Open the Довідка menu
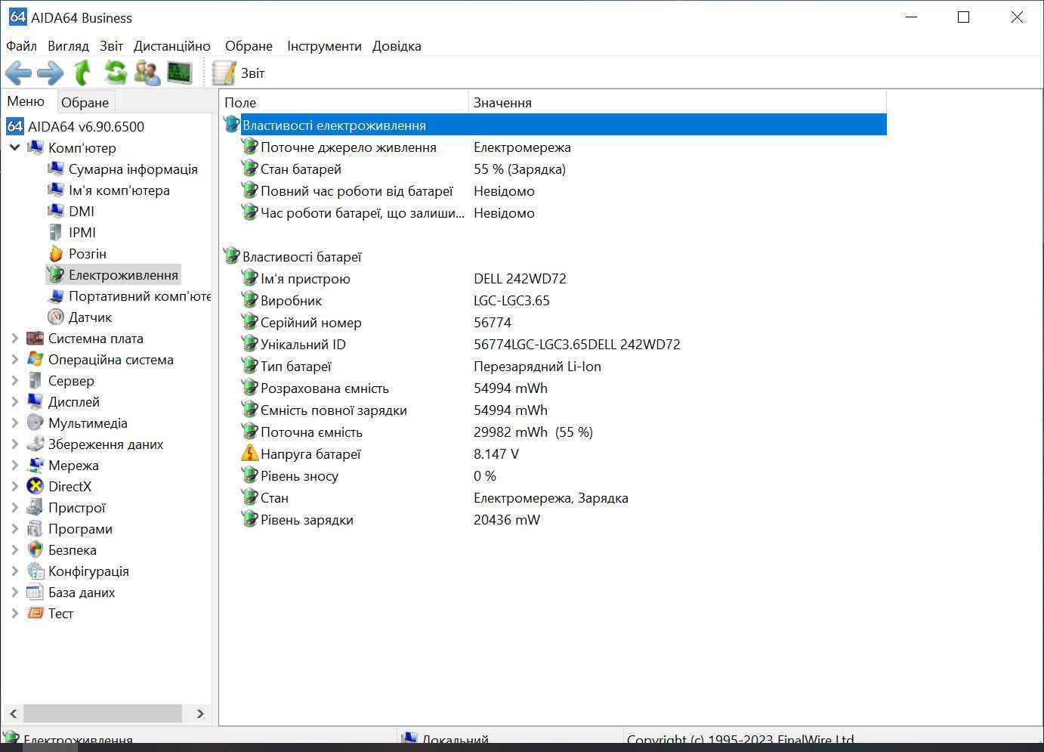Screen dimensions: 1044x752 tap(397, 46)
